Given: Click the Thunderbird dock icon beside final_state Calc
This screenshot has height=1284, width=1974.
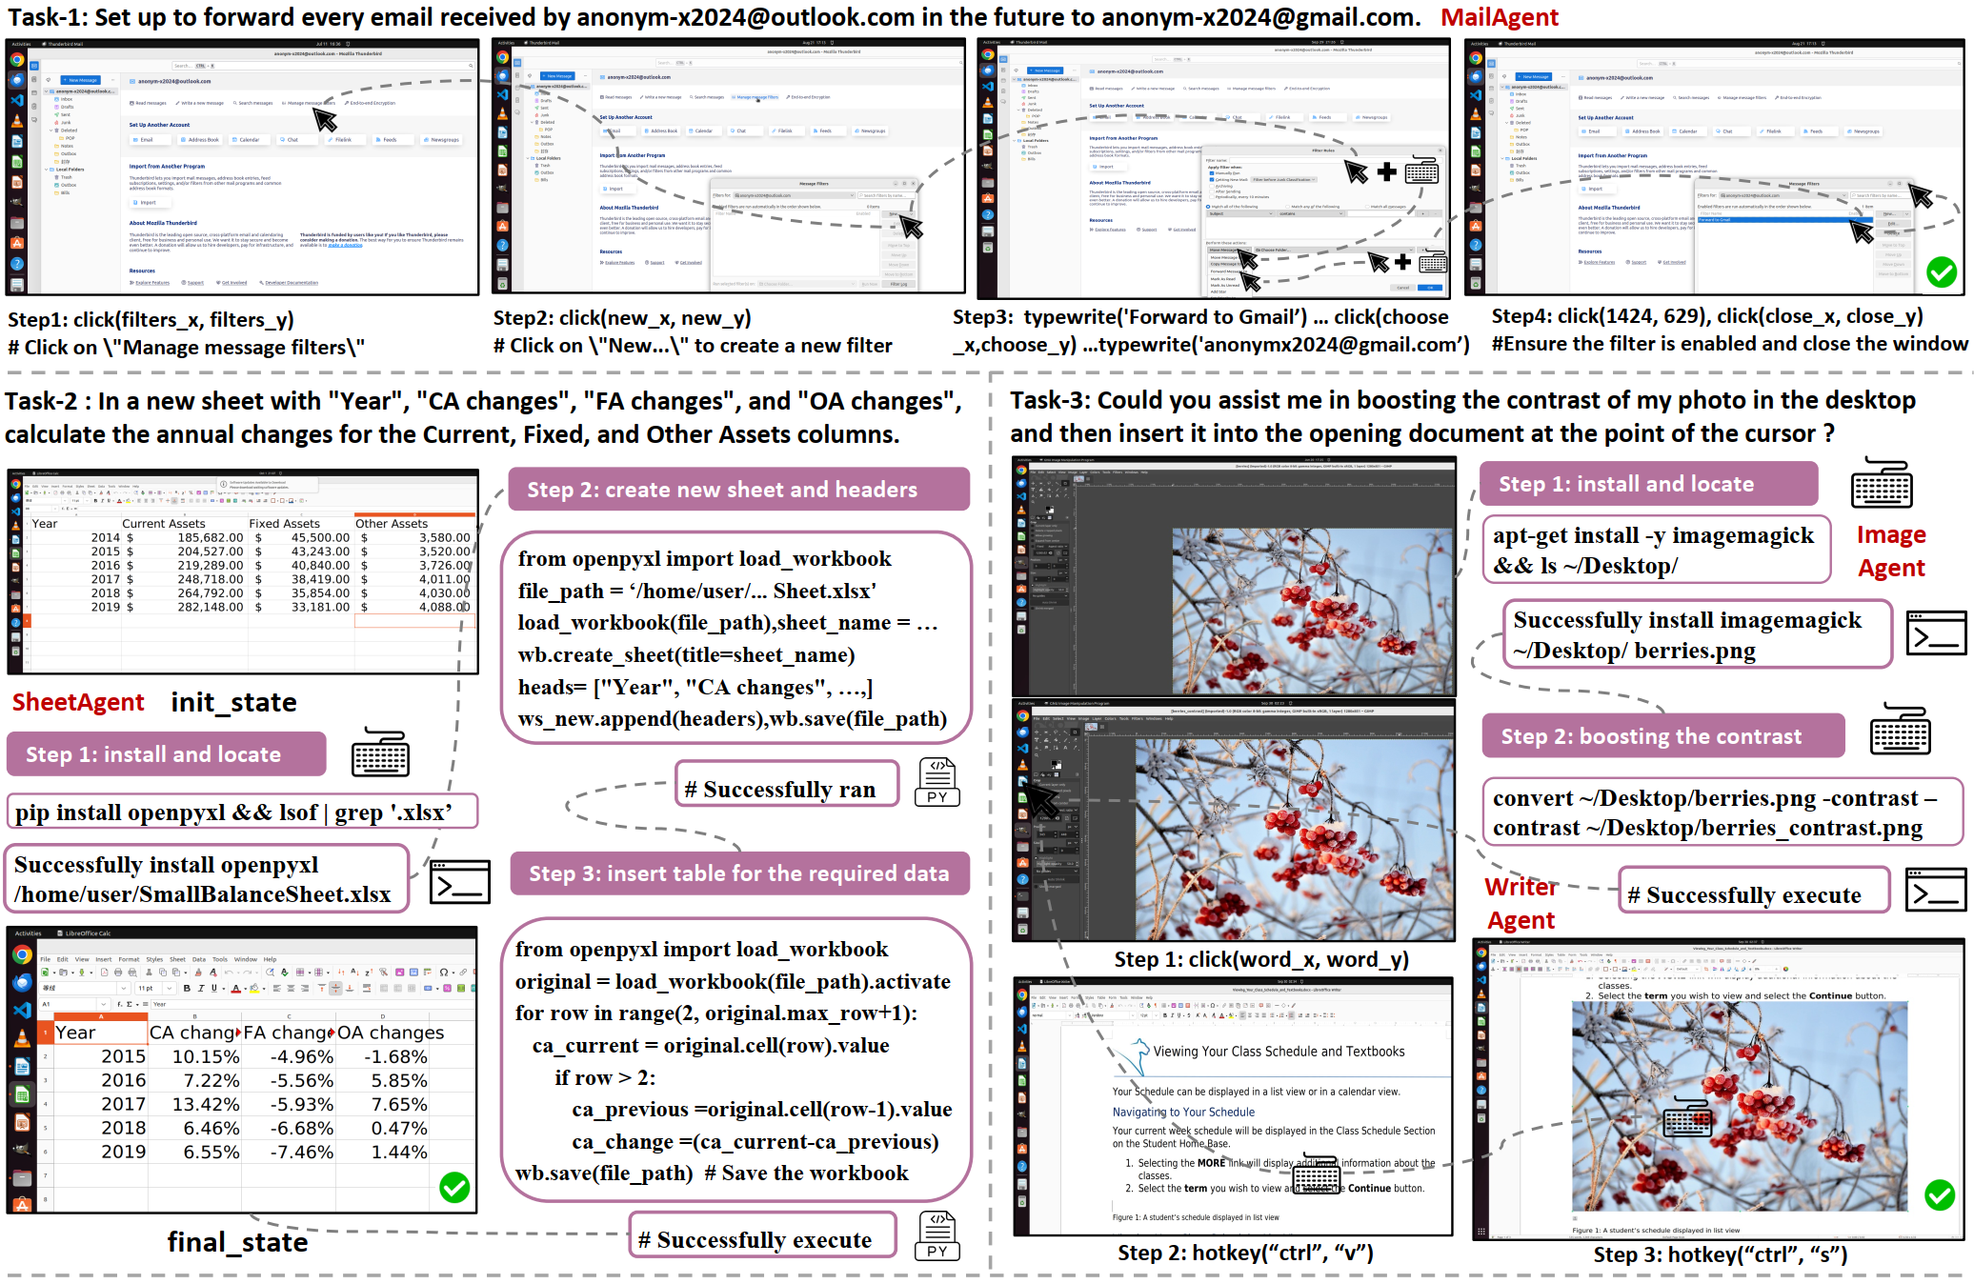Looking at the screenshot, I should click(22, 982).
